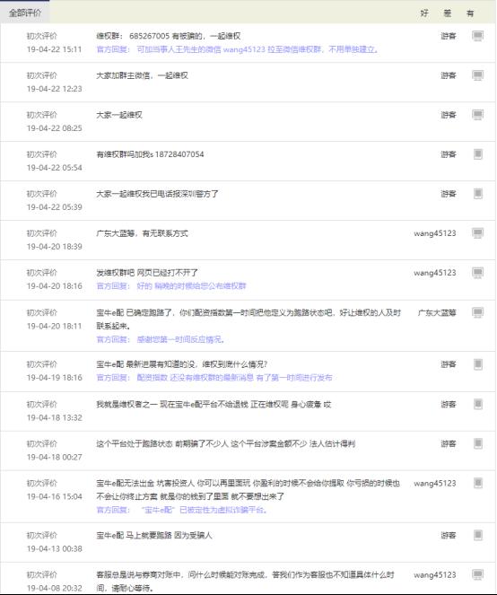Screen dimensions: 497x595
Task: Click comment 宝牛e配 马上就要跑路 因为受骗人
Action: 154,536
